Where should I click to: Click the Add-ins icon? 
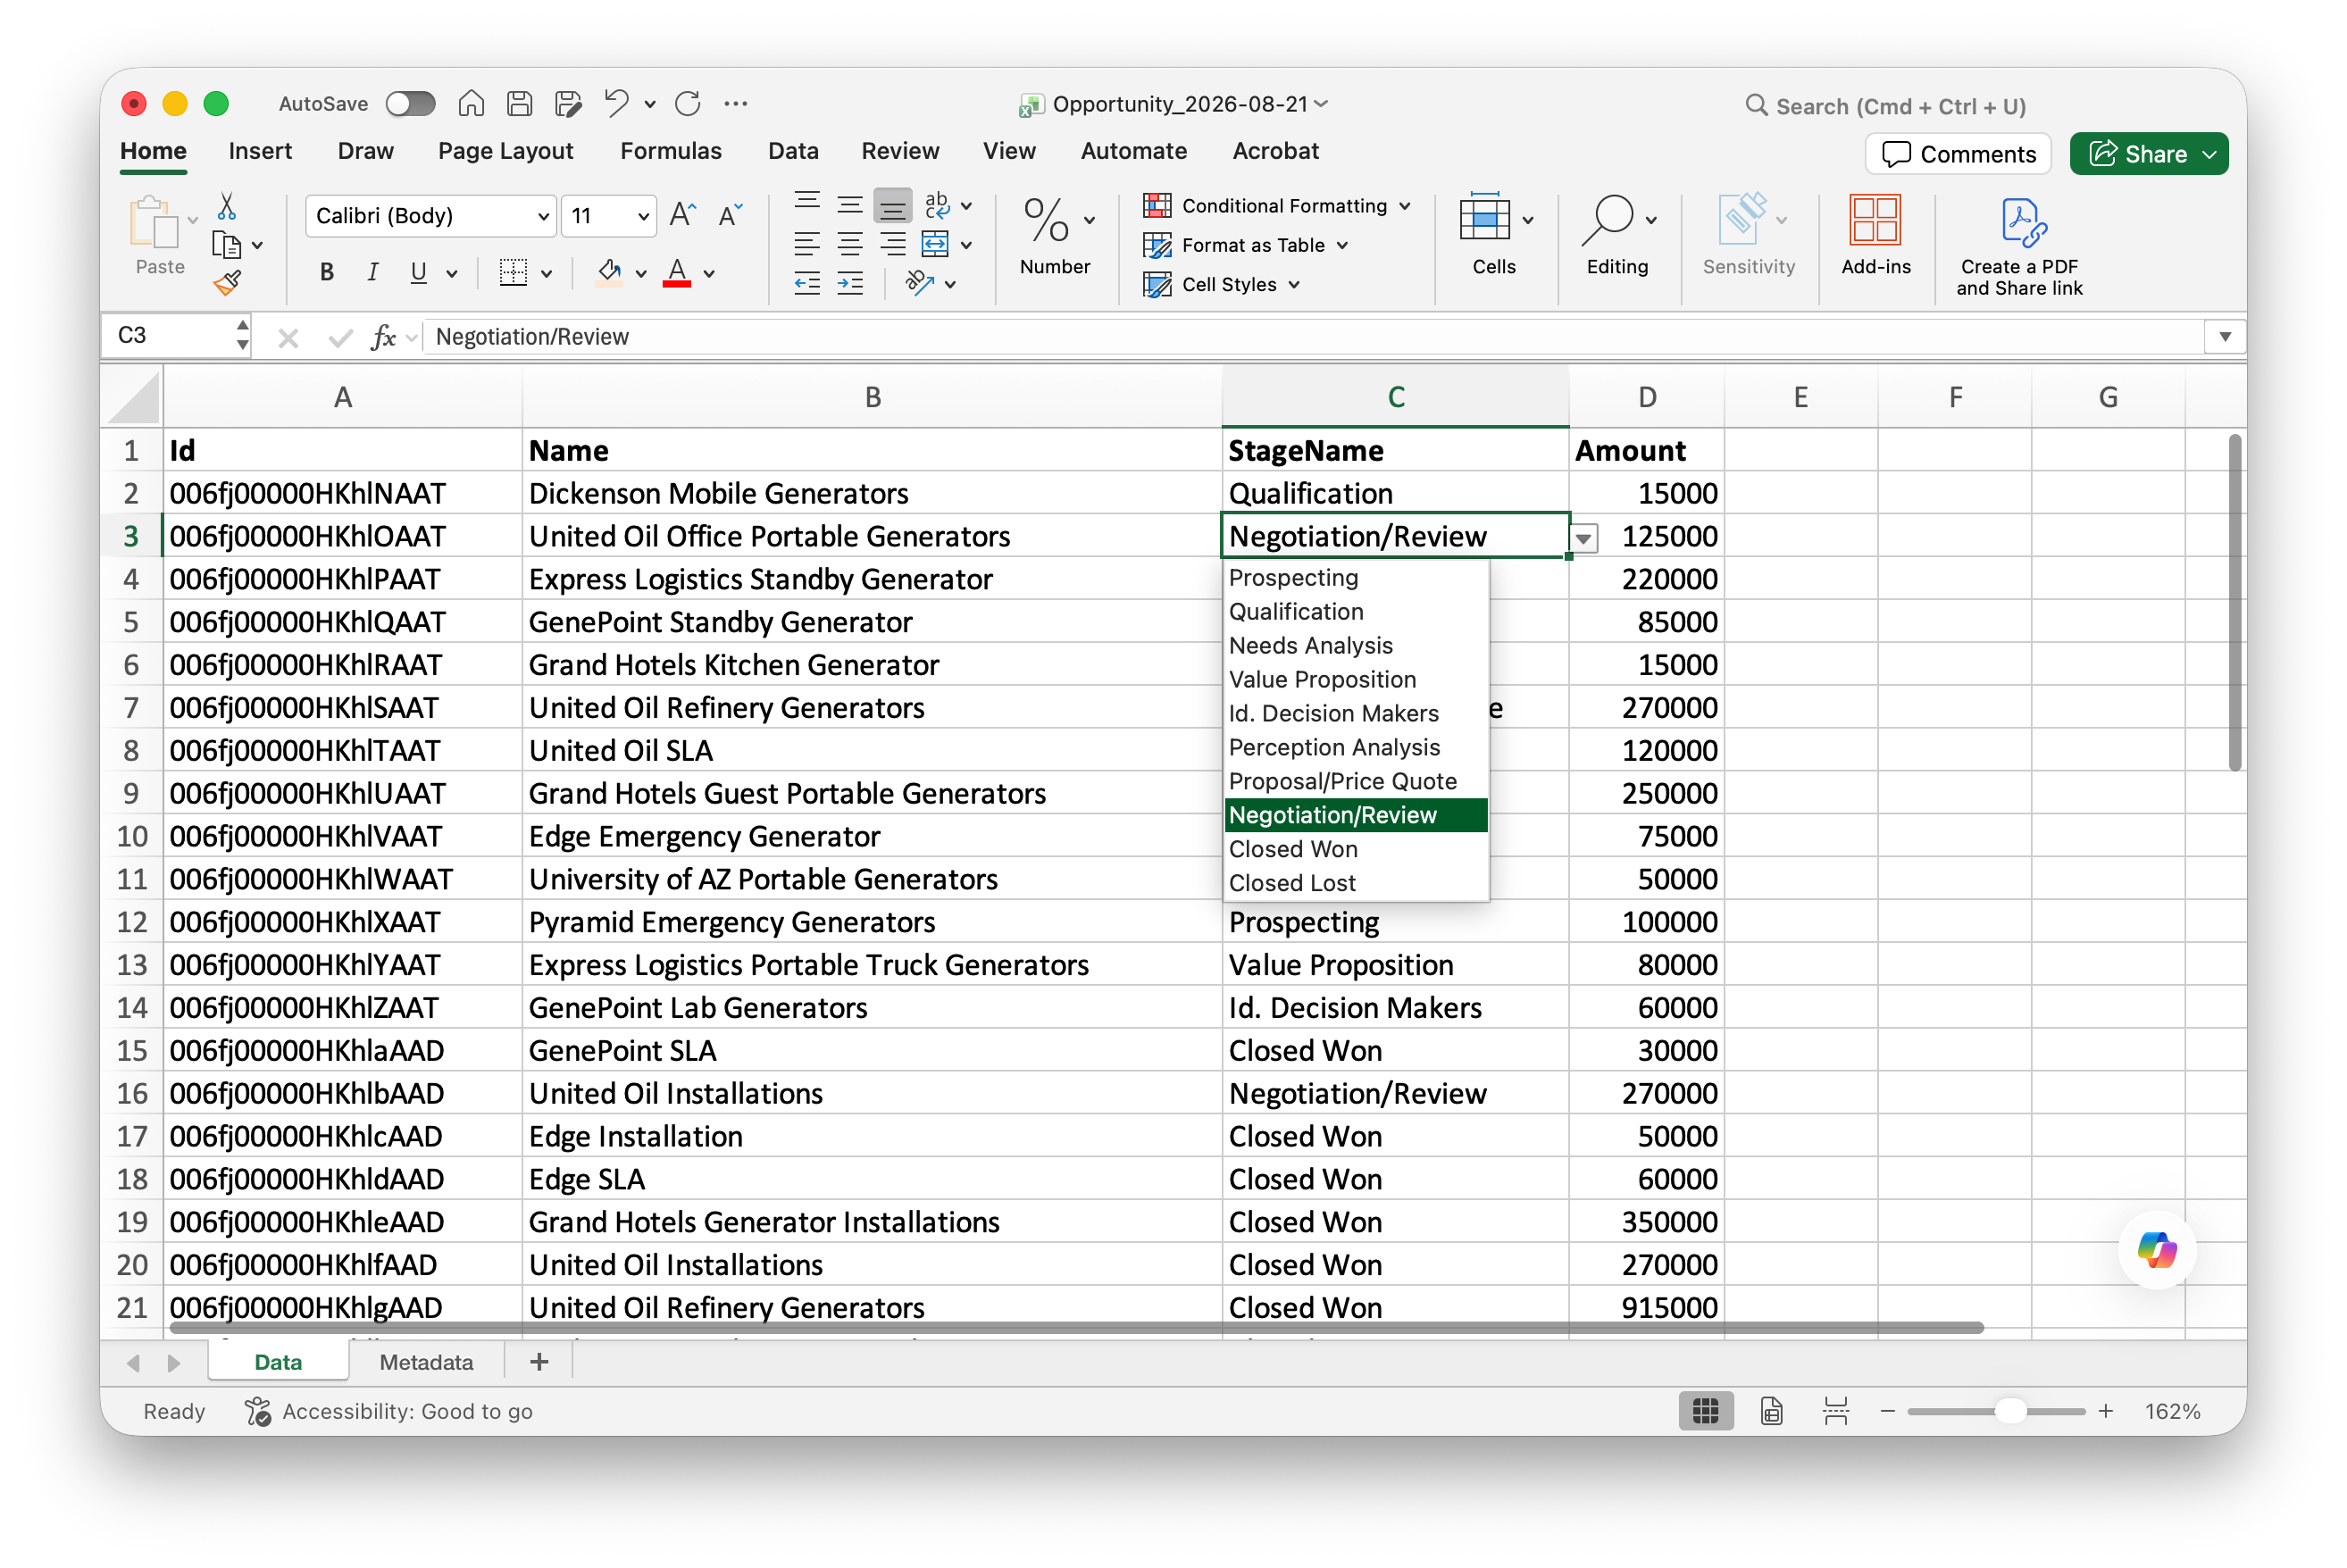tap(1875, 235)
